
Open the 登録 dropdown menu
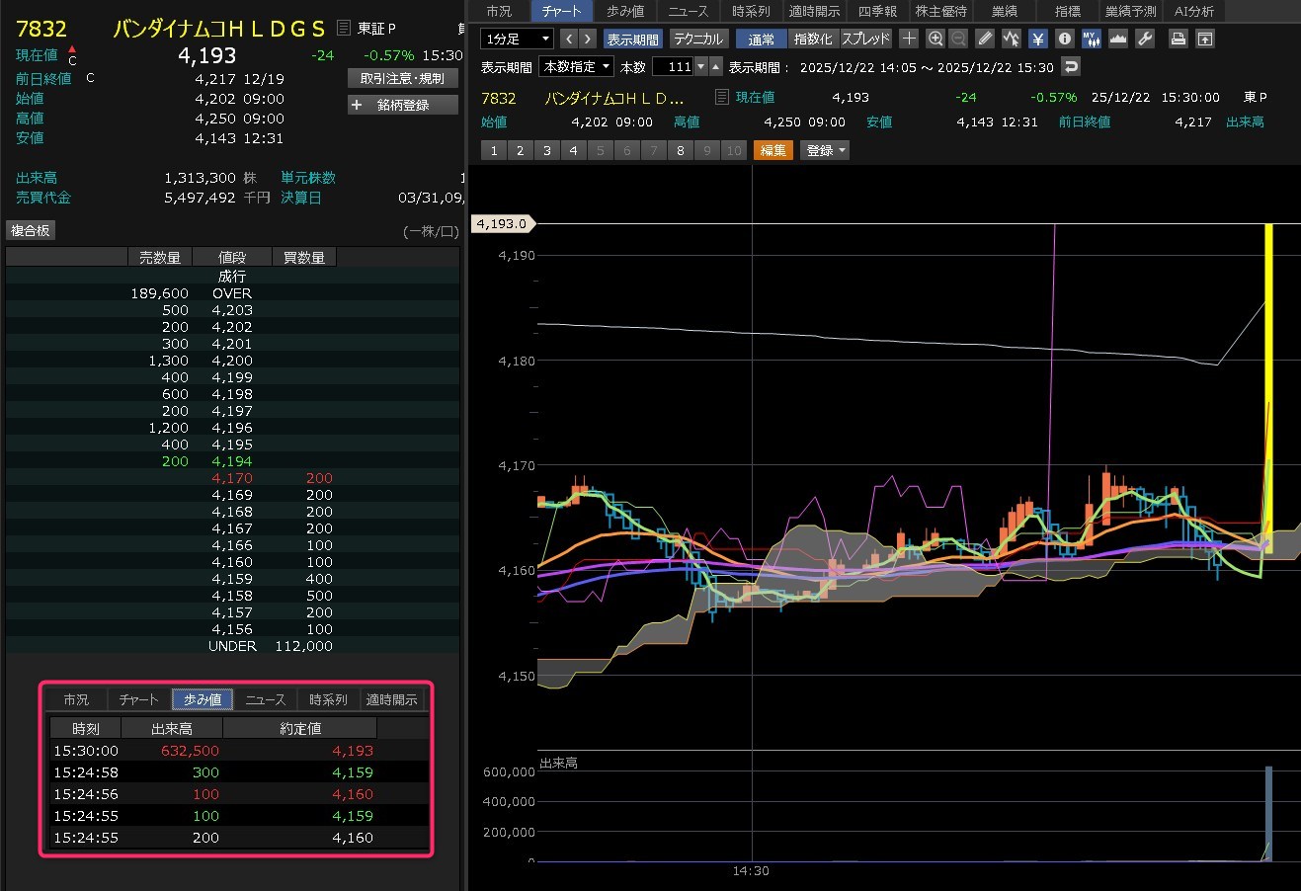pyautogui.click(x=825, y=150)
